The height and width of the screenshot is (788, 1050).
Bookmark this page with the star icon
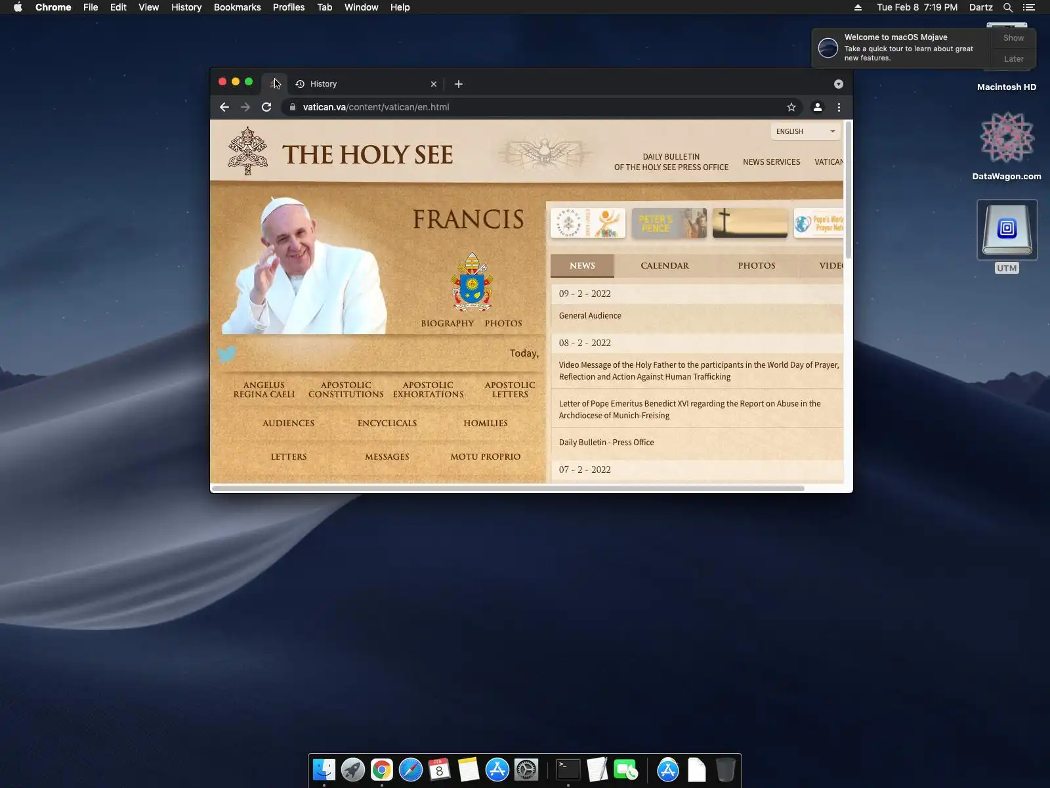tap(791, 107)
